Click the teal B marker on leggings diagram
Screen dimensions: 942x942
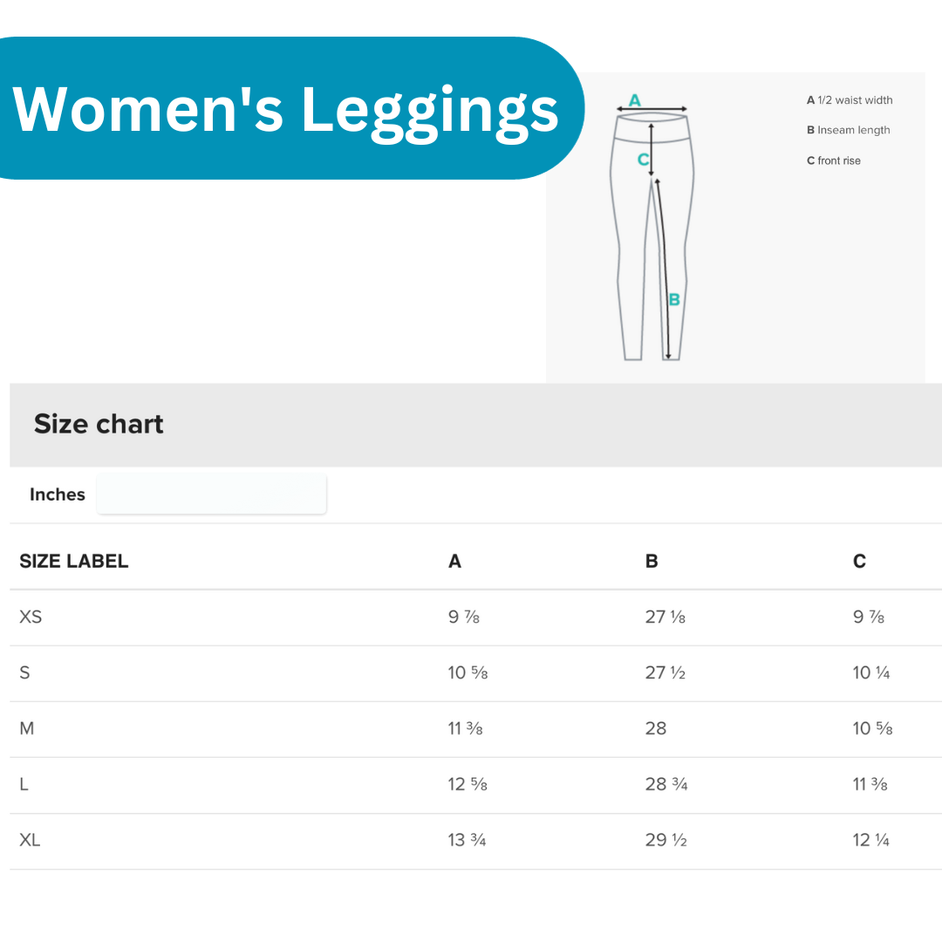pos(674,299)
